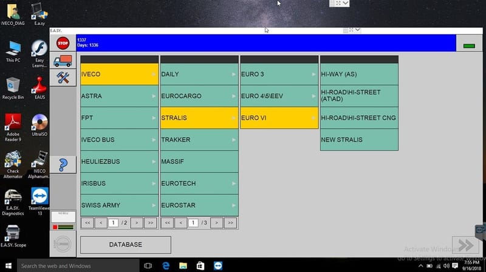Click the green connection status indicator
The image size is (486, 272).
(x=469, y=46)
